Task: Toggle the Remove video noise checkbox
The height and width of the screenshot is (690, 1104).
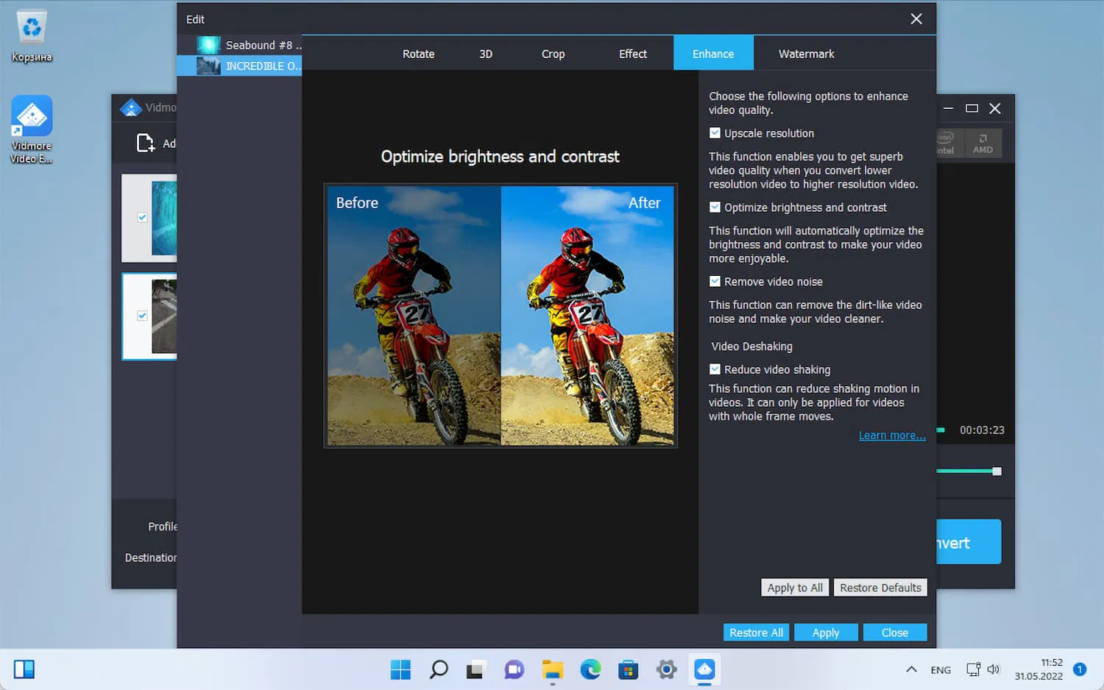Action: 715,282
